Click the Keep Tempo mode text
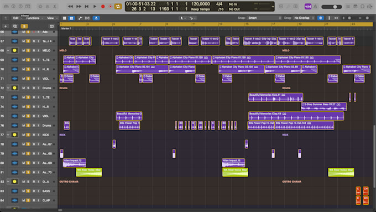Viewport: 376px width, 212px height. [x=201, y=9]
